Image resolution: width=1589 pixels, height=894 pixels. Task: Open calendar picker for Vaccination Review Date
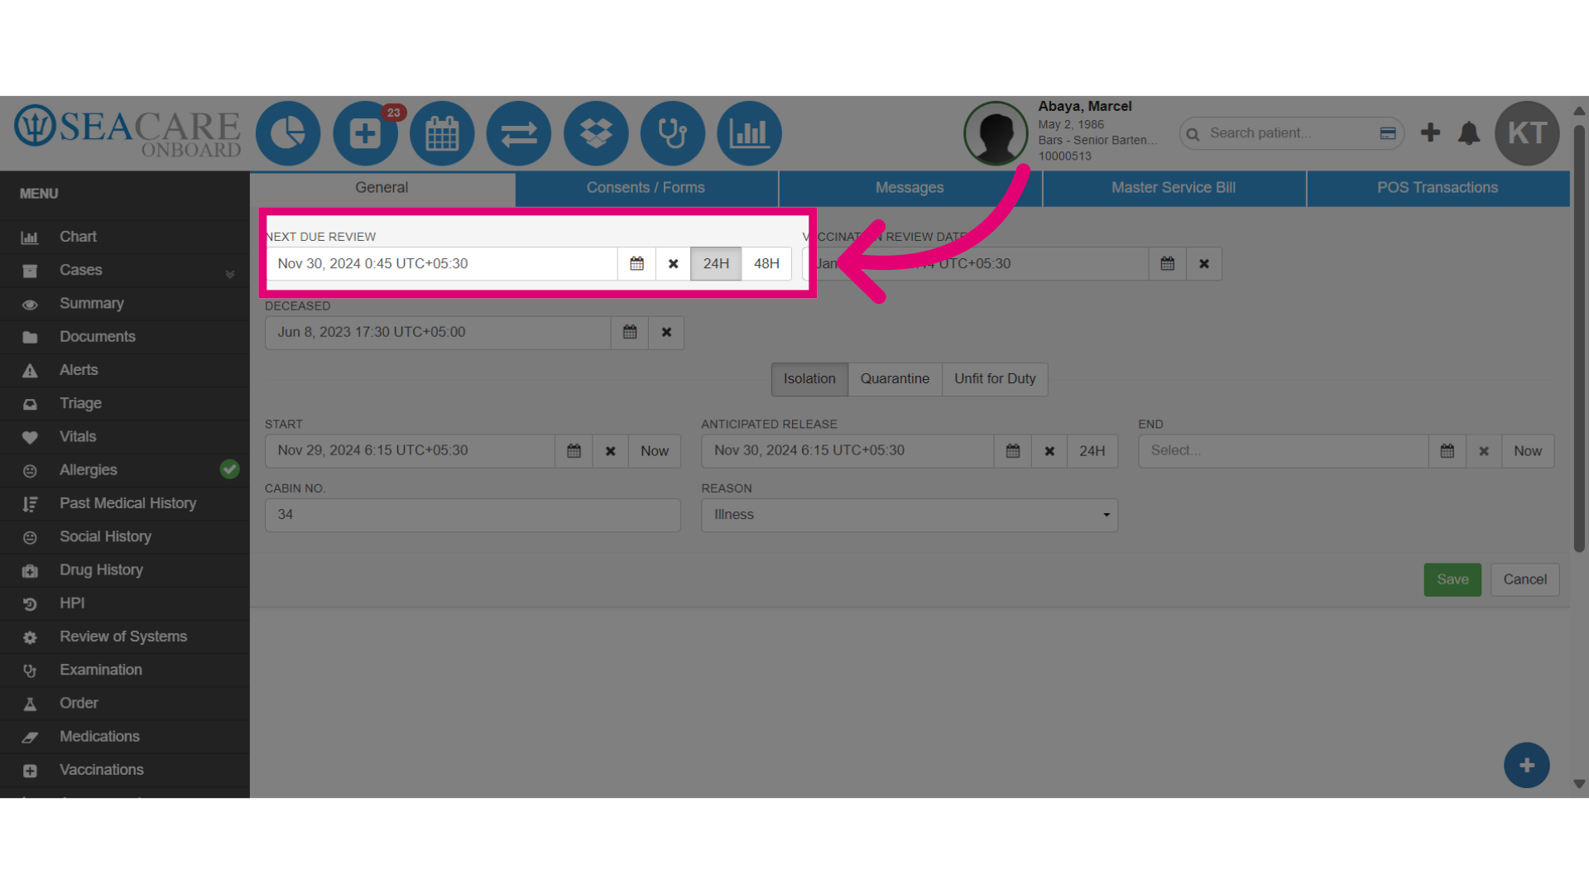pyautogui.click(x=1168, y=264)
